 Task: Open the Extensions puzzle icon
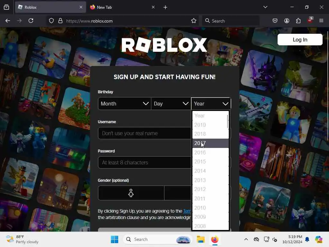(x=298, y=21)
